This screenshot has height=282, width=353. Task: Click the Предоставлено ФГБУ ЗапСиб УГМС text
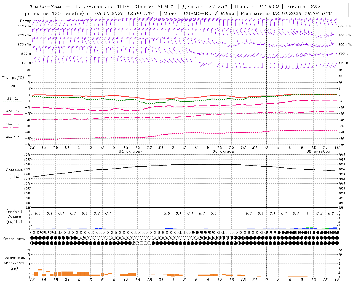pyautogui.click(x=125, y=7)
